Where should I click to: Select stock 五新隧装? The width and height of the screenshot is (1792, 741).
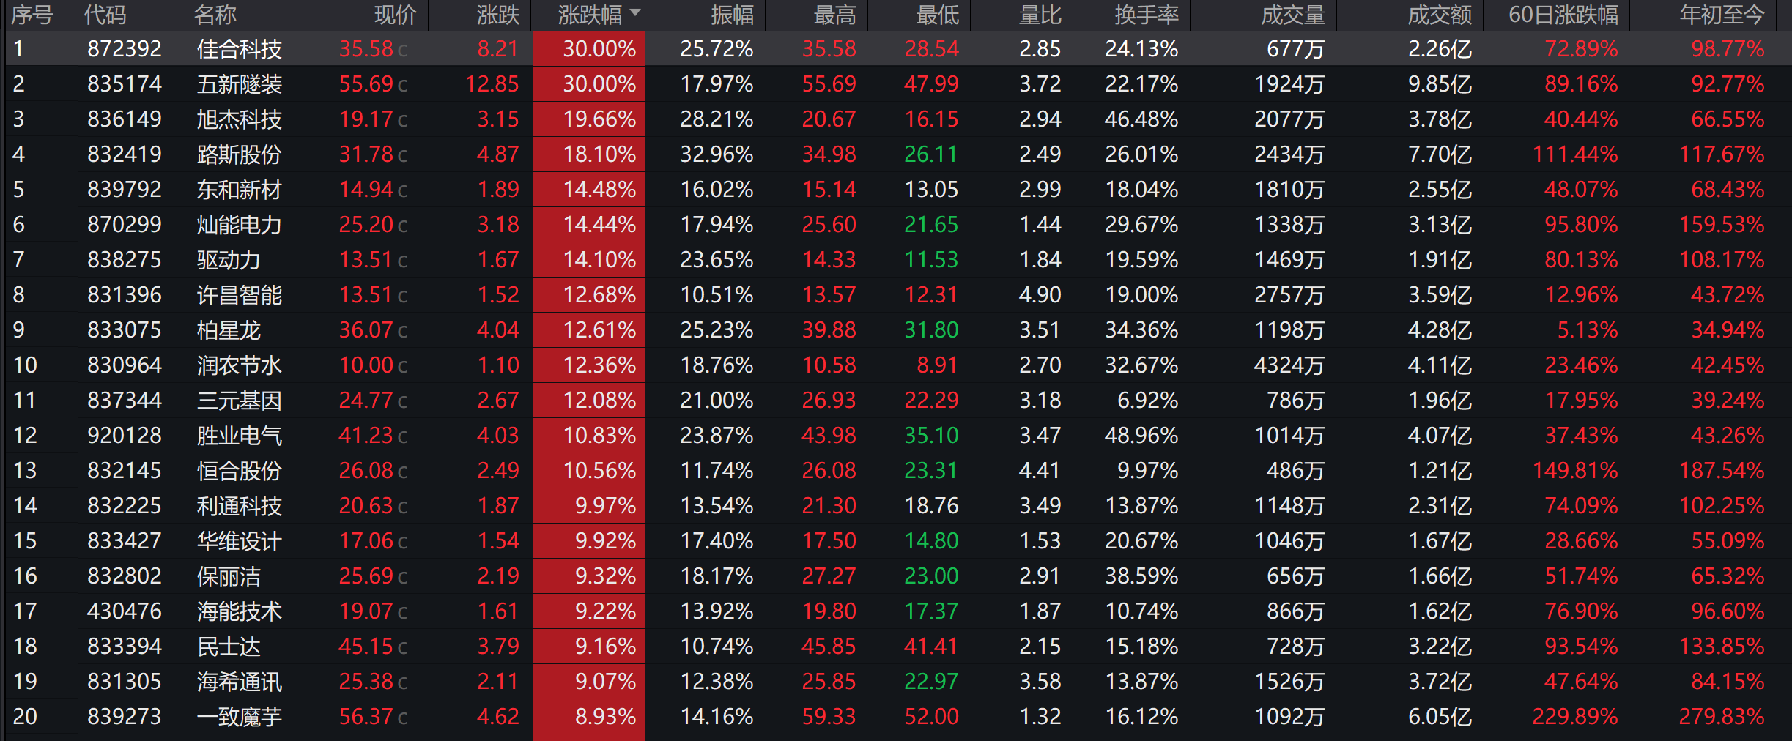coord(239,84)
